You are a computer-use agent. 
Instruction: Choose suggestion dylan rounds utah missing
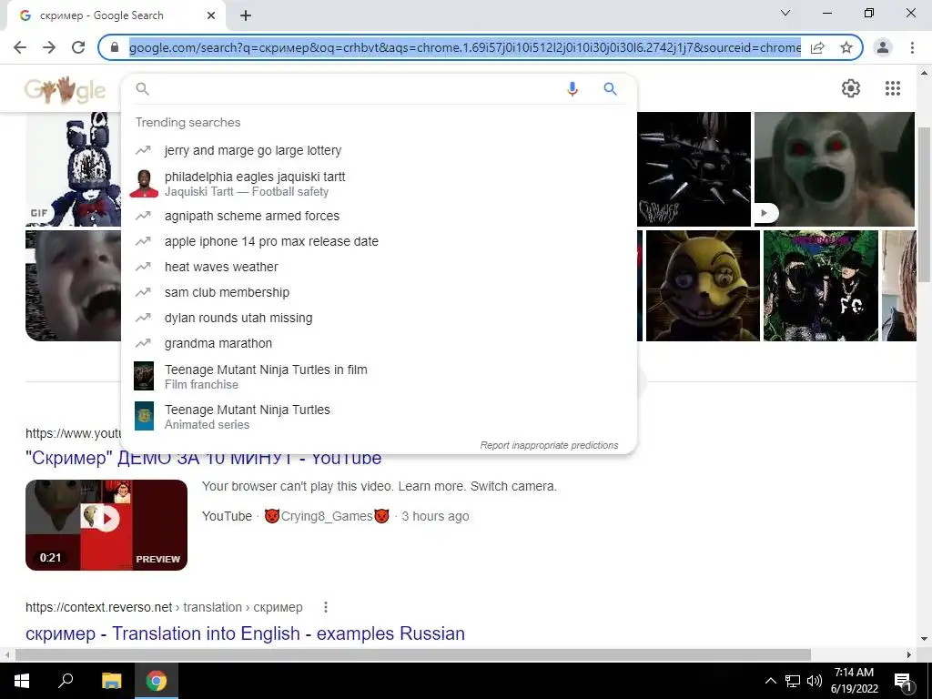coord(379,318)
